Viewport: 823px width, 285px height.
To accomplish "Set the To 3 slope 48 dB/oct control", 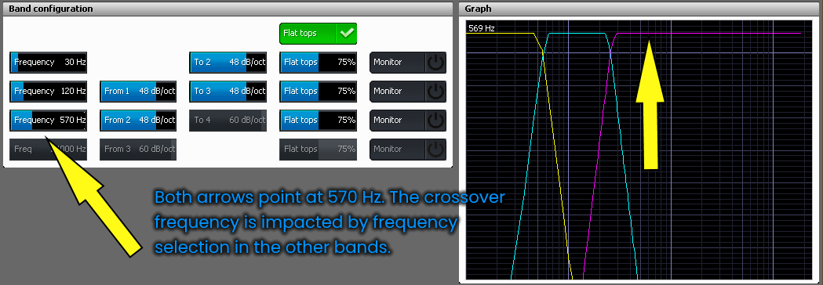I will click(228, 91).
